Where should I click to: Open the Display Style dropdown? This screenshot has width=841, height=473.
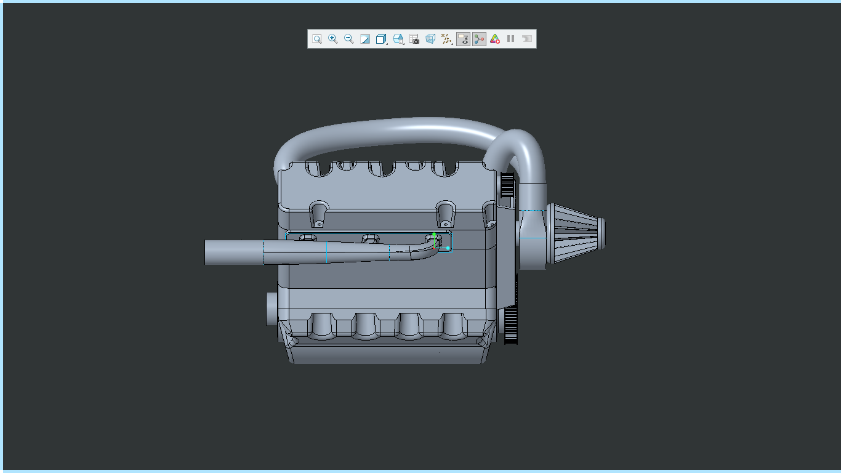pyautogui.click(x=381, y=39)
